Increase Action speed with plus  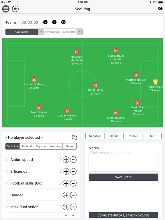pyautogui.click(x=66, y=160)
